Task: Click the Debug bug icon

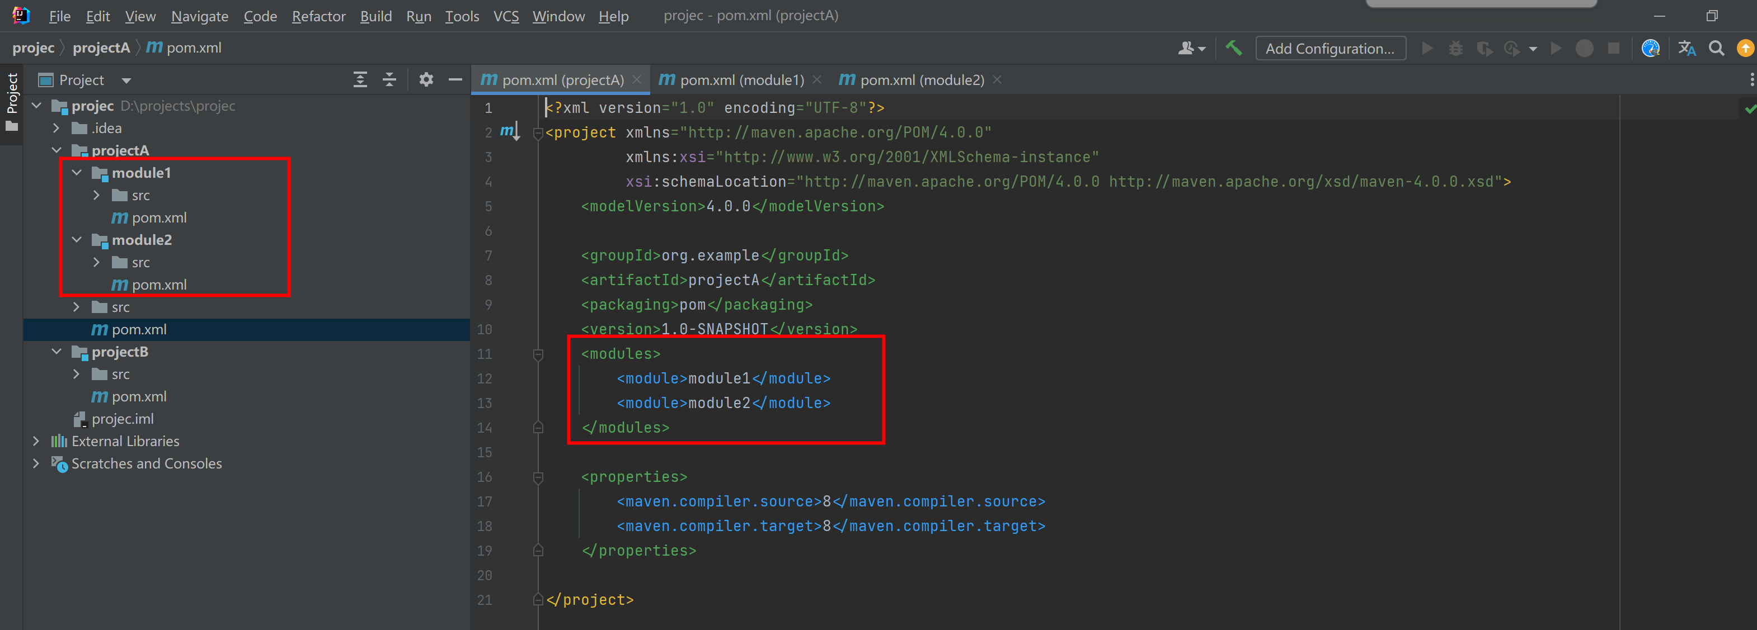Action: (1455, 49)
